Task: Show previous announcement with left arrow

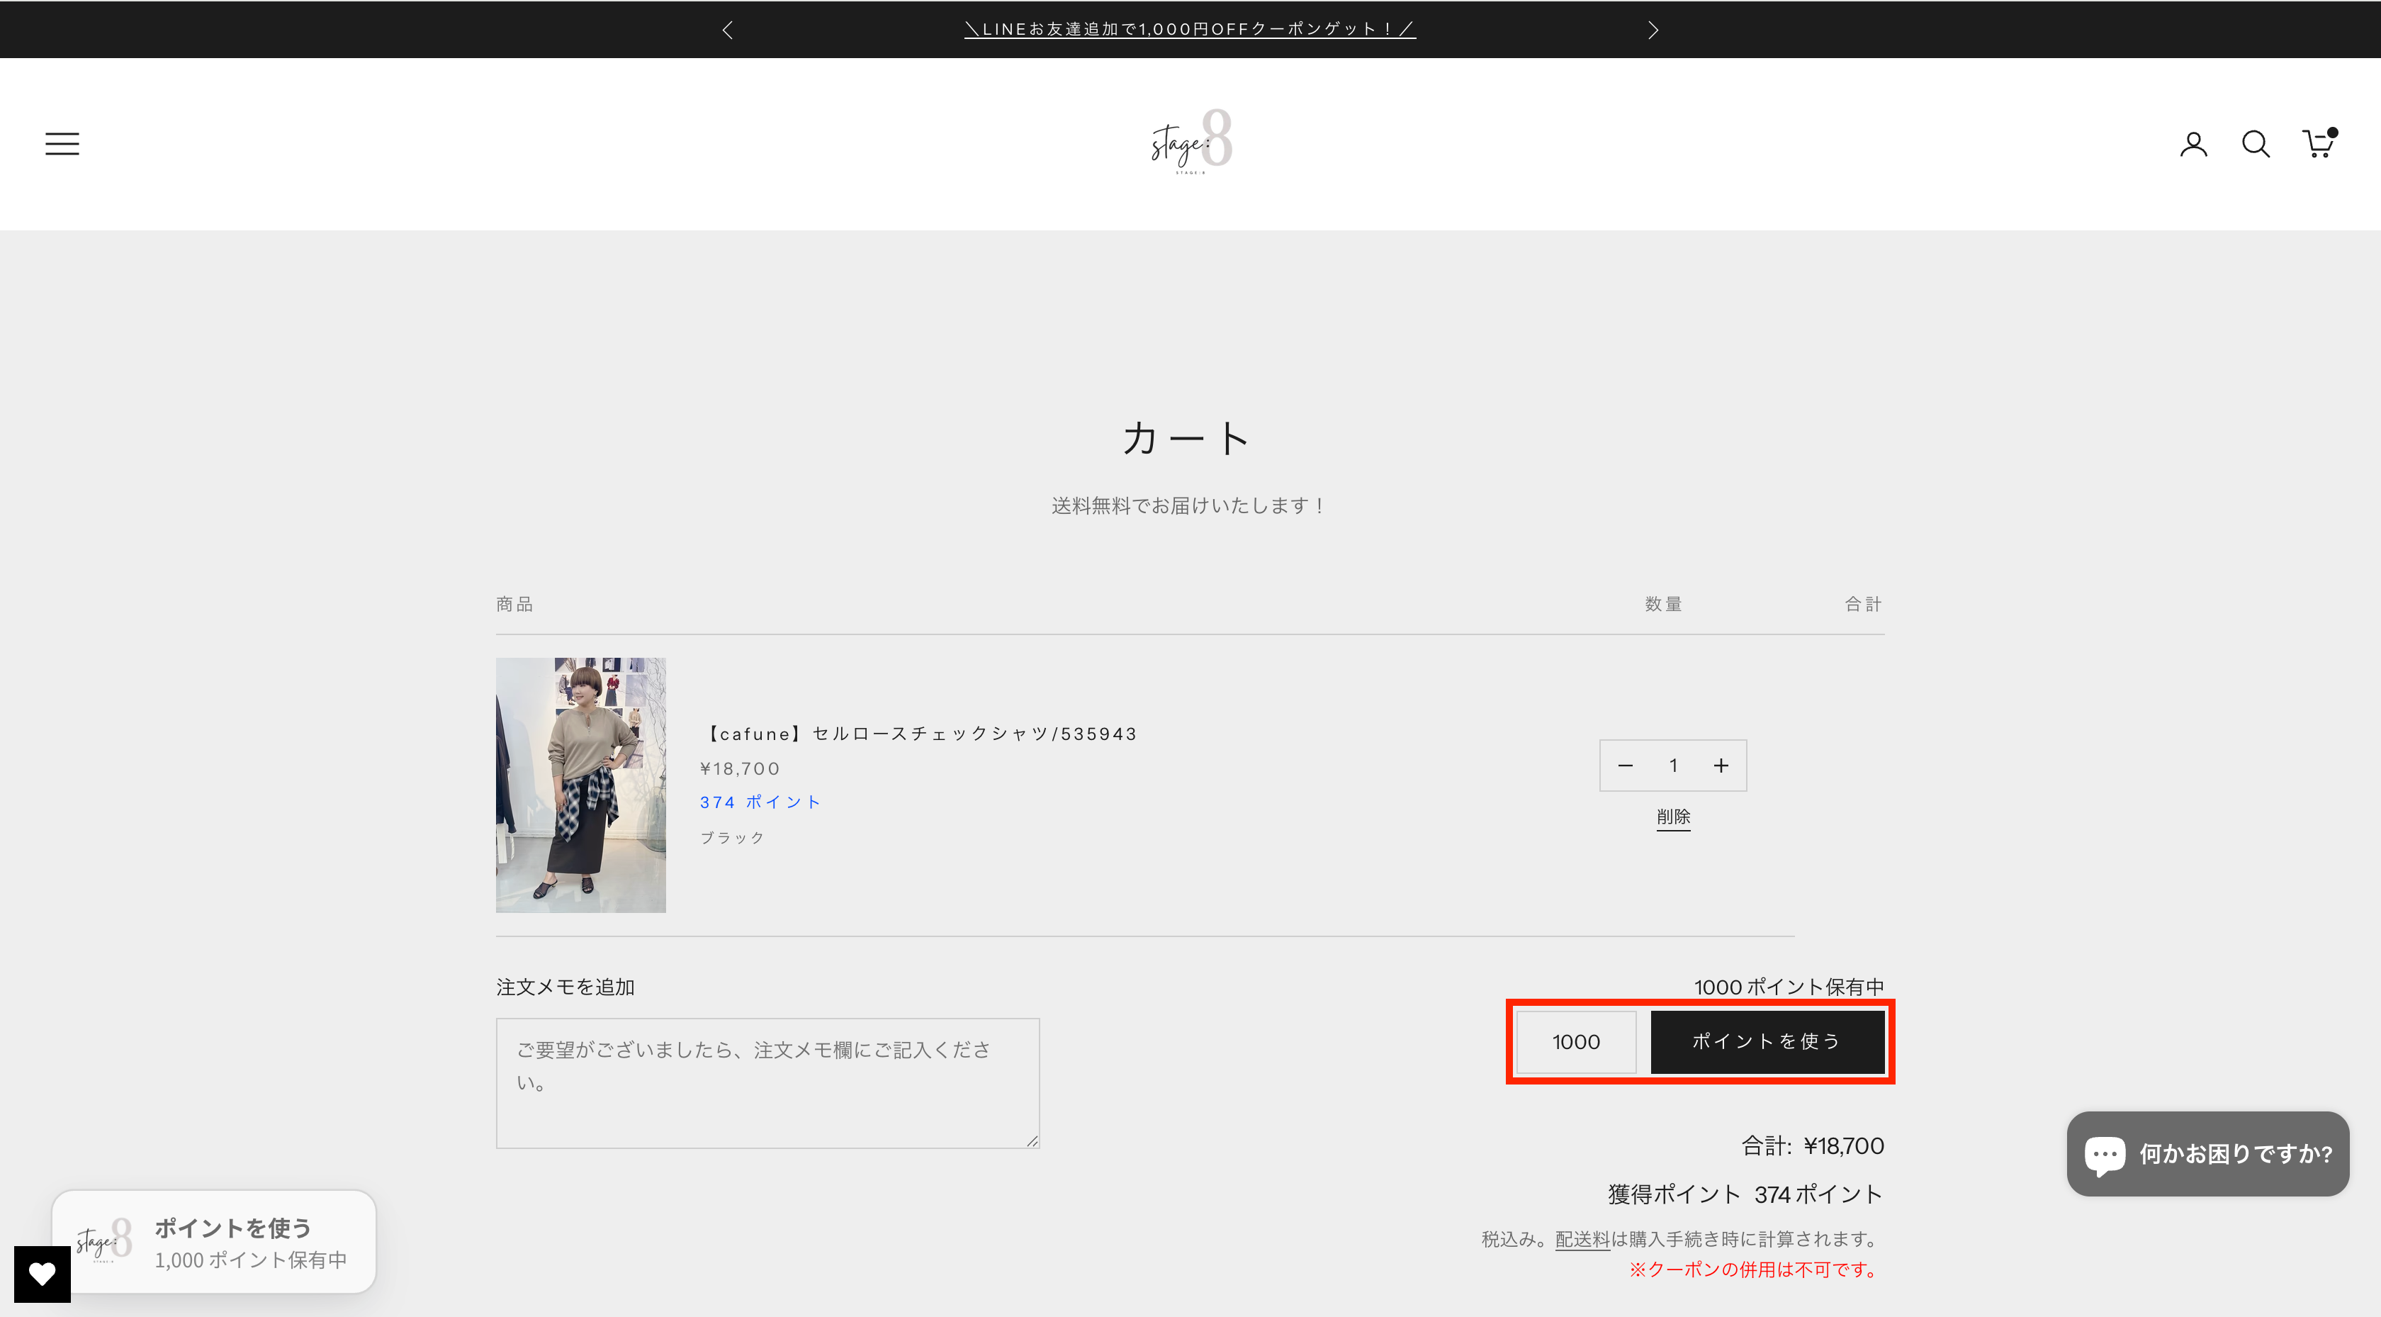Action: pos(728,30)
